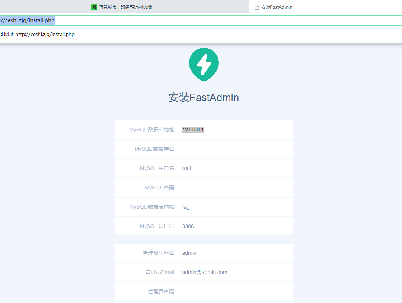Click the empty MySQL 数据库名 field
This screenshot has height=303, width=402.
tap(236, 149)
